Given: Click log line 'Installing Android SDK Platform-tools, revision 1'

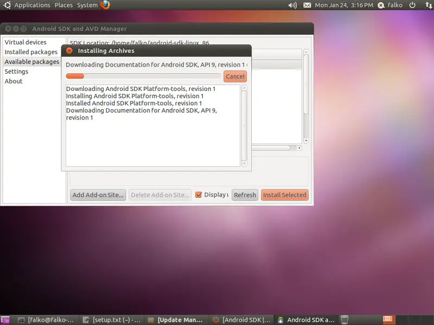Looking at the screenshot, I should 135,96.
